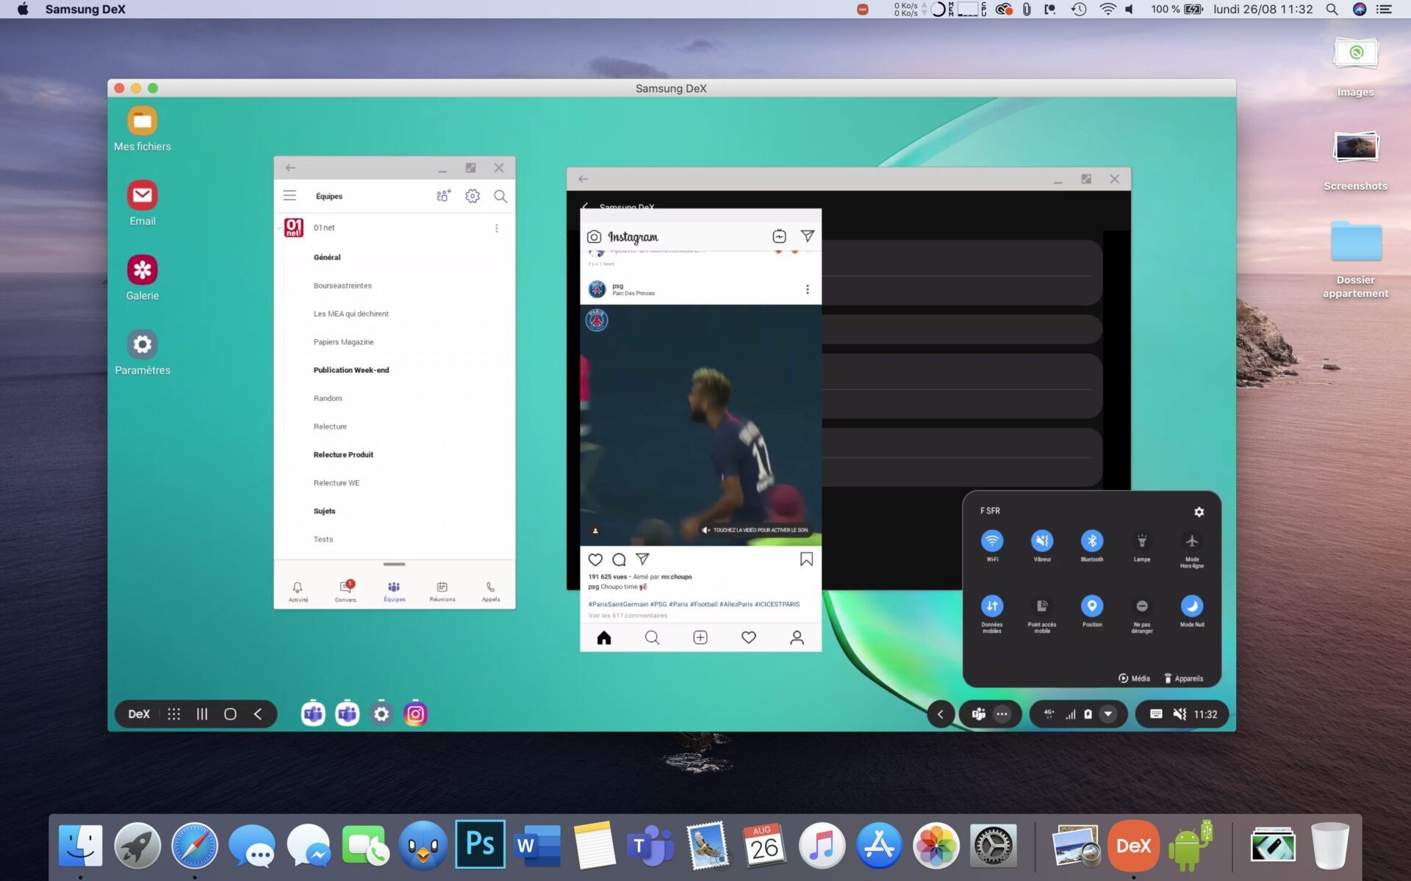Open Instagram direct messages icon
Viewport: 1411px width, 881px height.
[807, 236]
